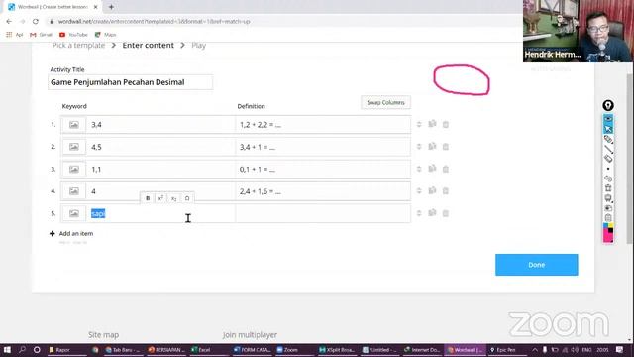The width and height of the screenshot is (634, 357).
Task: Open the omega special characters picker
Action: pyautogui.click(x=187, y=198)
